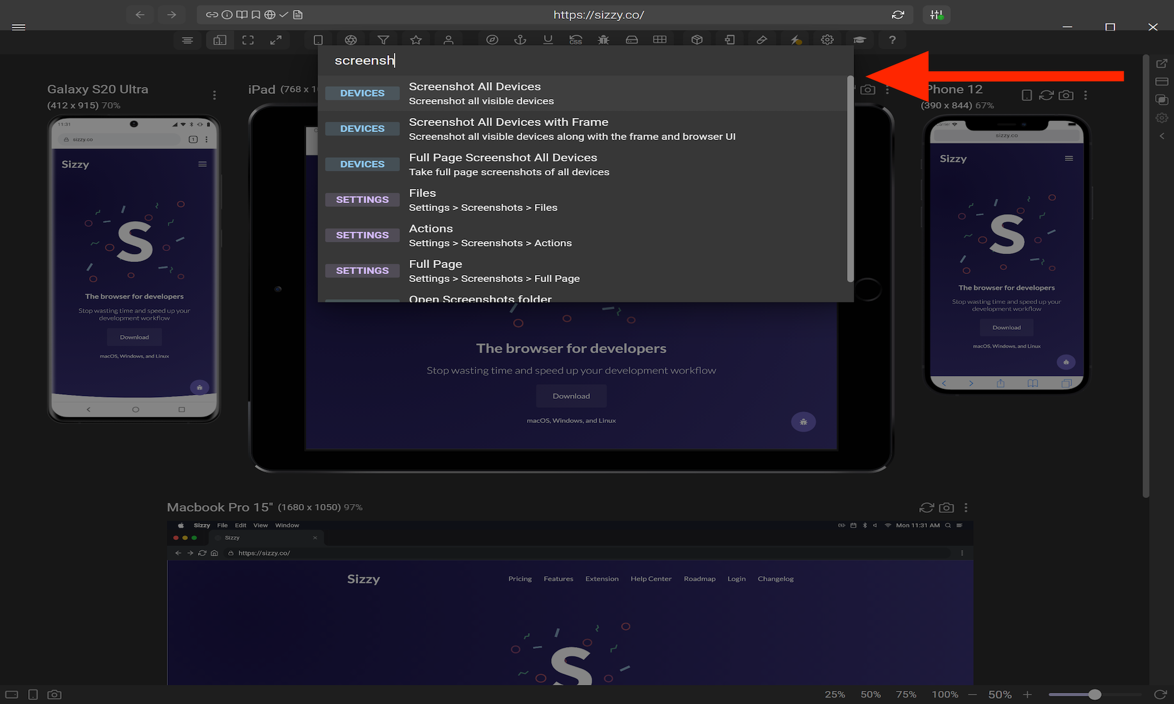1174x704 pixels.
Task: Toggle the focus mode brackets icon
Action: [248, 40]
